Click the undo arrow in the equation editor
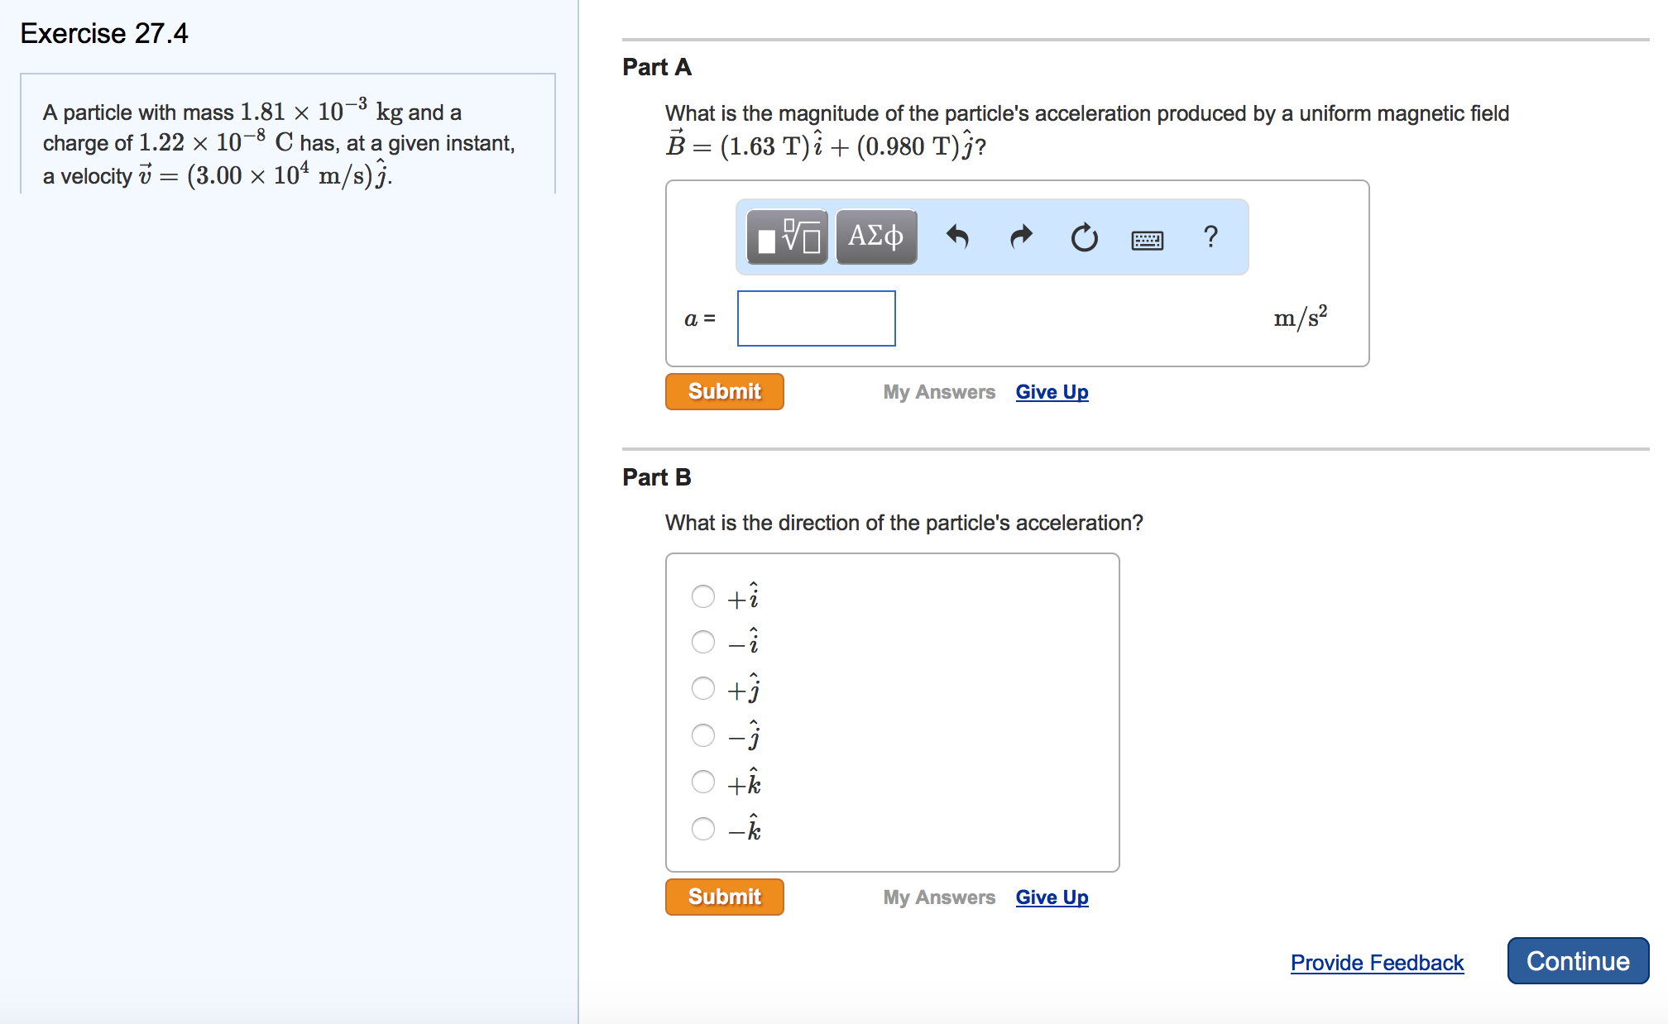Viewport: 1668px width, 1024px height. pyautogui.click(x=959, y=237)
